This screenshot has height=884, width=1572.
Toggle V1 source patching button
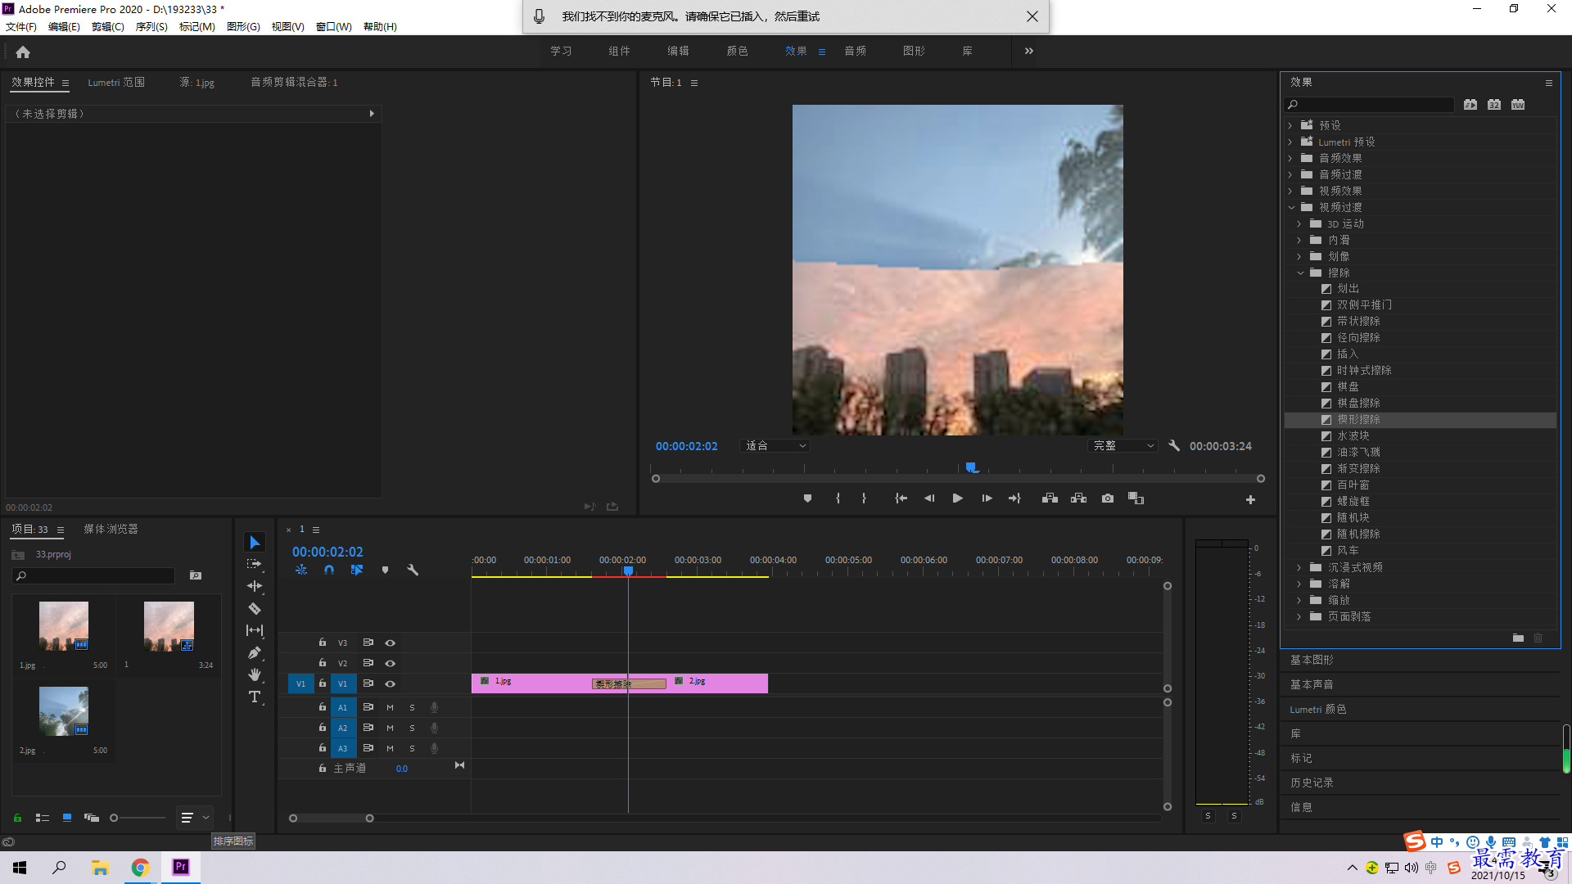300,684
